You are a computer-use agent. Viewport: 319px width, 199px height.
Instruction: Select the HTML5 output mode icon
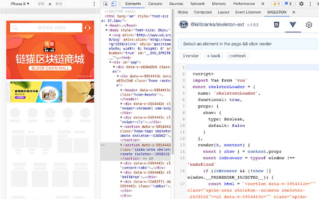(276, 25)
